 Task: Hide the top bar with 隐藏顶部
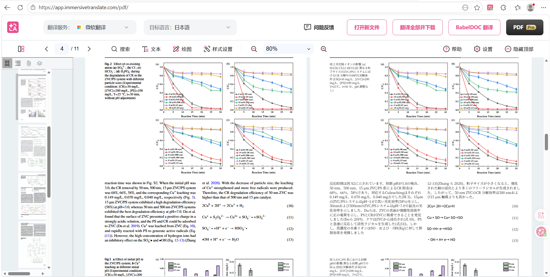519,49
